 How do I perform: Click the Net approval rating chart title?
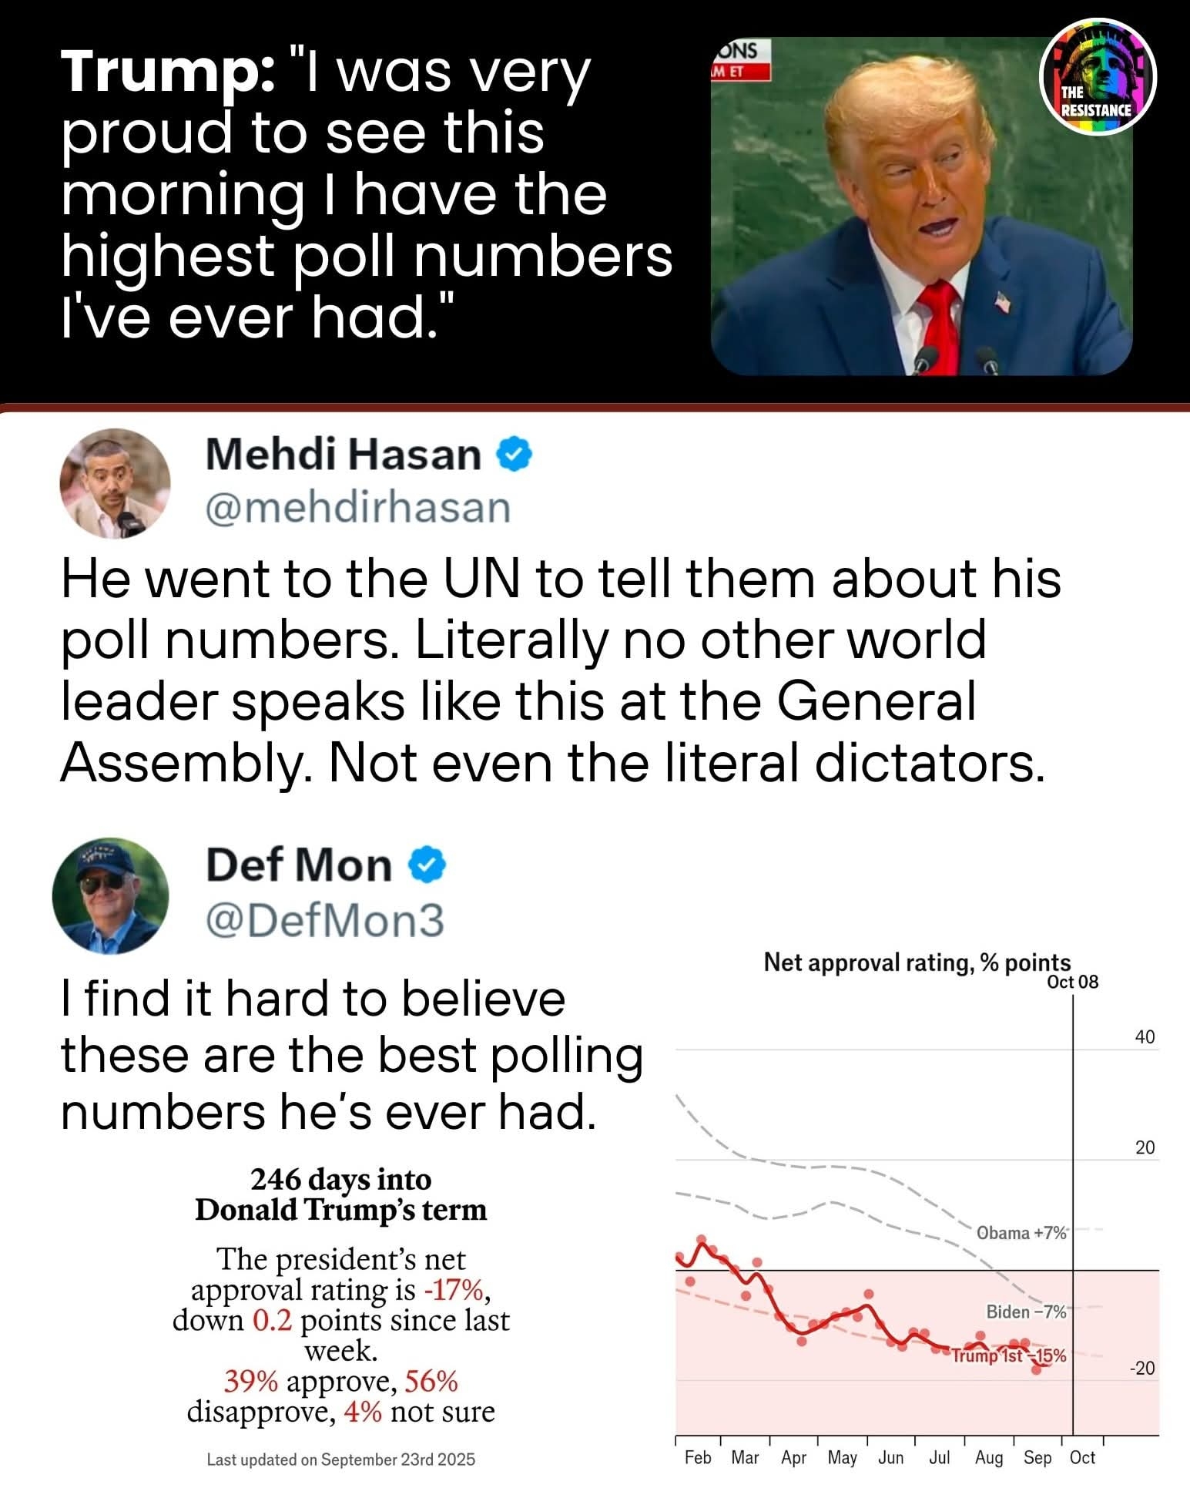[917, 962]
